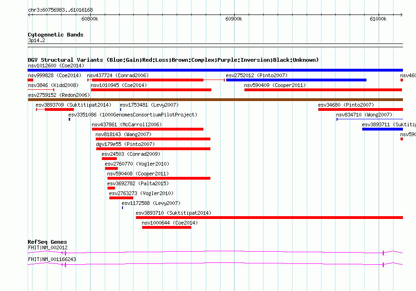Click the nsv437724 (Conrad2006) variant label

tap(118, 75)
